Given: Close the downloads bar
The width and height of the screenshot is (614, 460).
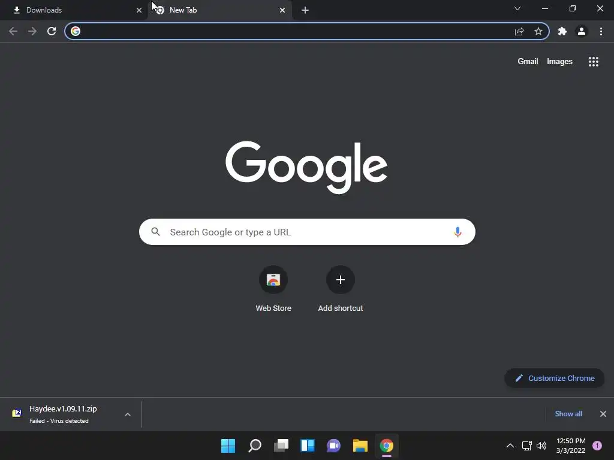Looking at the screenshot, I should (x=603, y=414).
